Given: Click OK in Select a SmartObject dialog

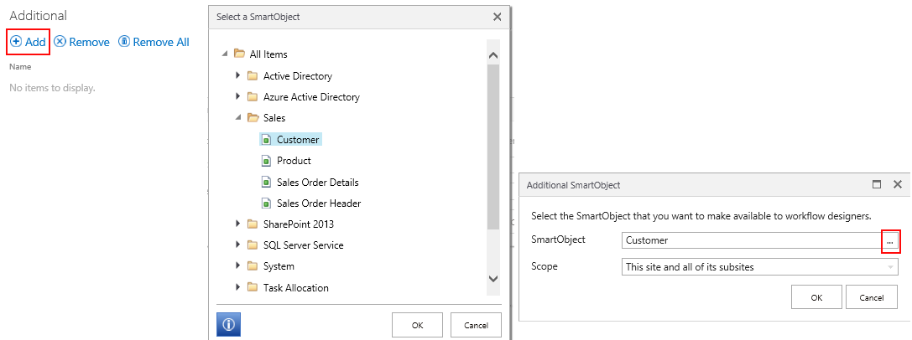Looking at the screenshot, I should click(x=417, y=325).
